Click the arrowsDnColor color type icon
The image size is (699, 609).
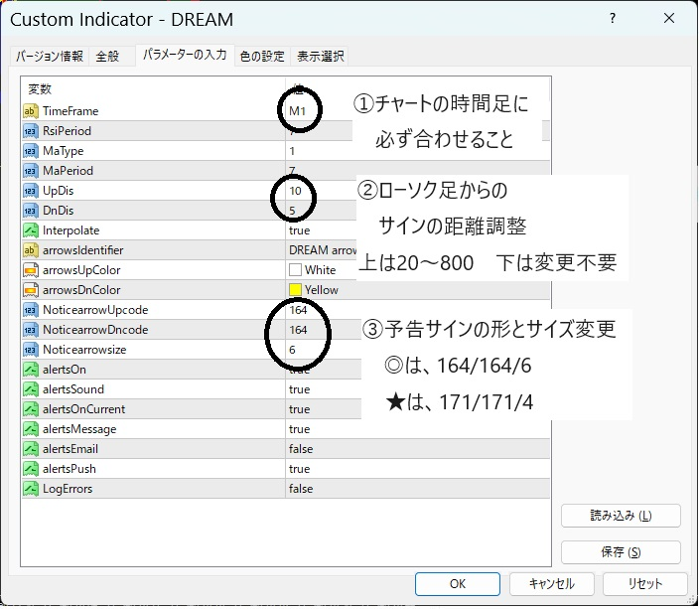31,289
